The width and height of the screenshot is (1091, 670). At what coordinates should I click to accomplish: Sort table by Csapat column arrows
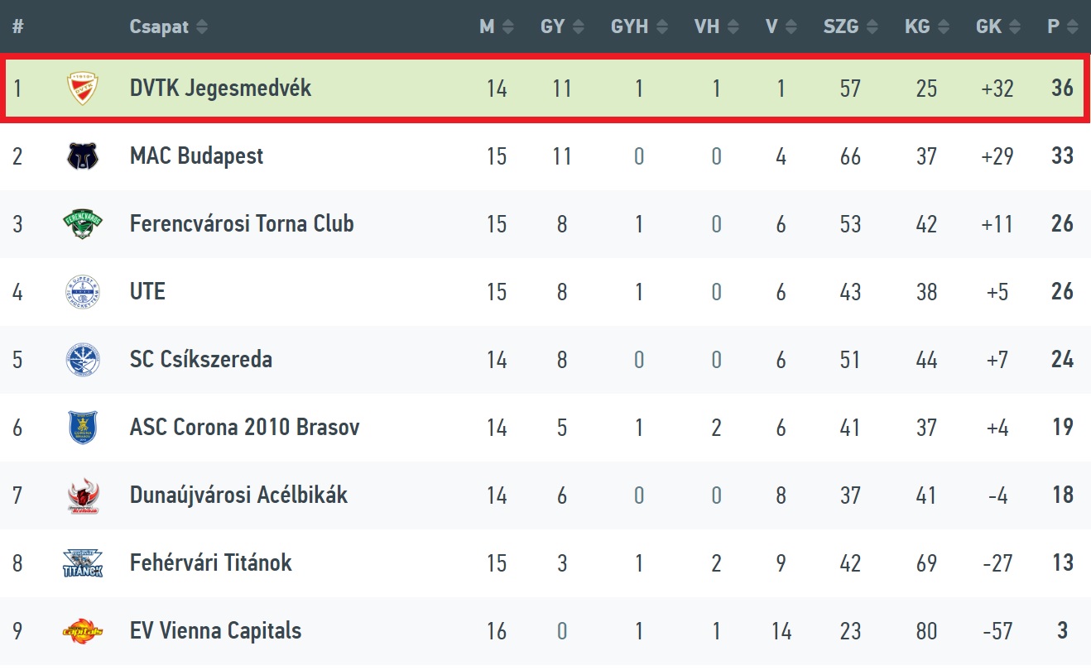coord(202,27)
